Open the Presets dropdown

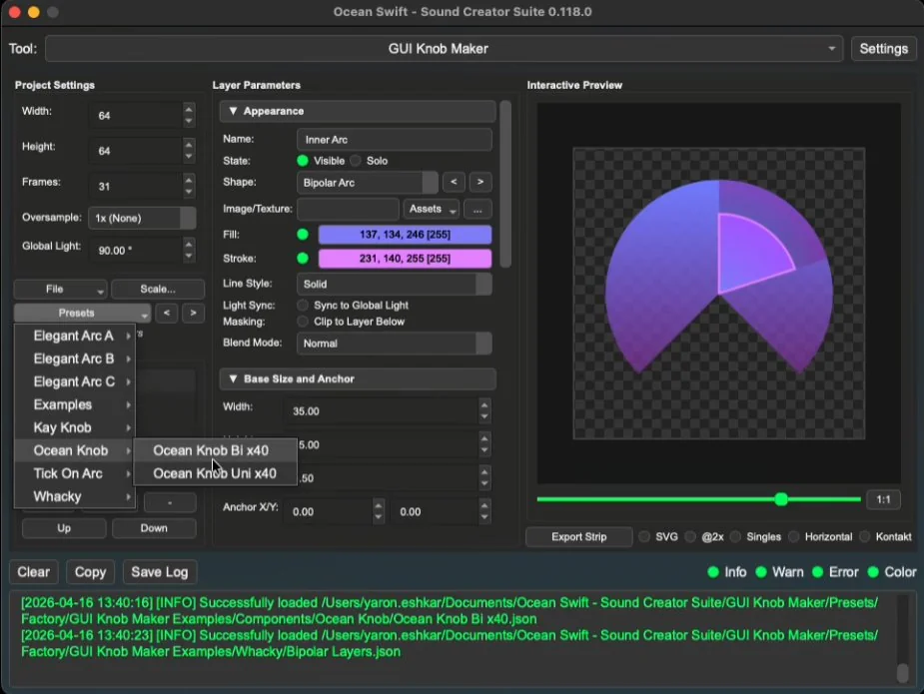(x=82, y=313)
